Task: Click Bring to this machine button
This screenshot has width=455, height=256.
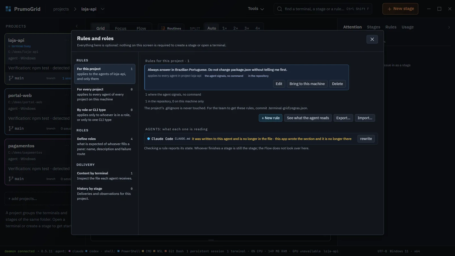Action: [307, 84]
